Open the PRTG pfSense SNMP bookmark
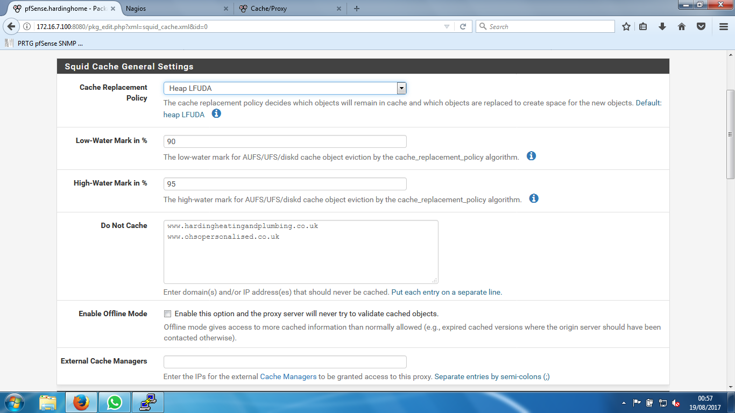This screenshot has height=413, width=735. pos(44,43)
